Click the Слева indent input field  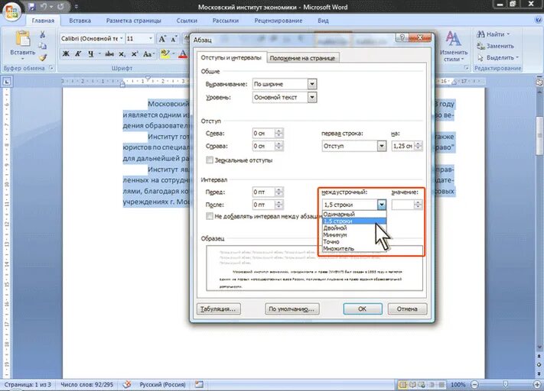coord(264,134)
